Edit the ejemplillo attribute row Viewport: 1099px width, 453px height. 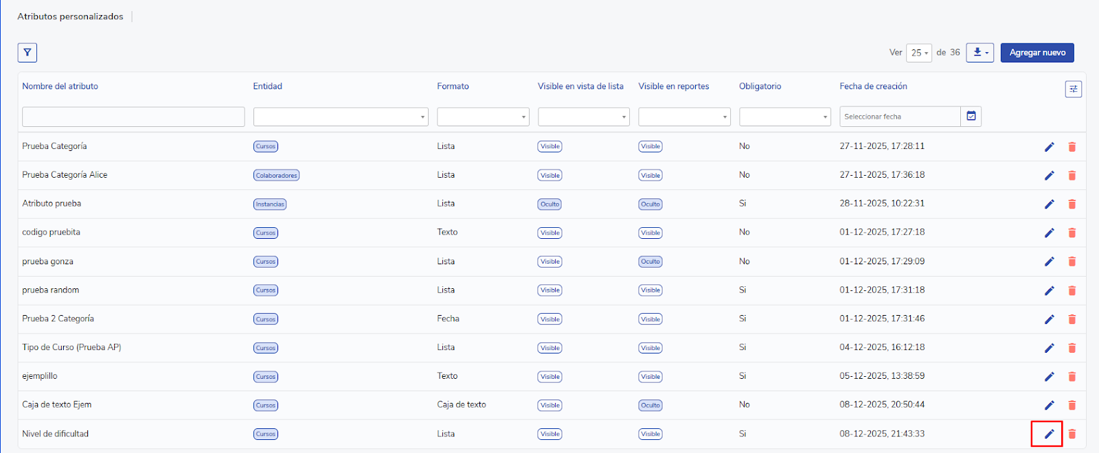coord(1049,376)
